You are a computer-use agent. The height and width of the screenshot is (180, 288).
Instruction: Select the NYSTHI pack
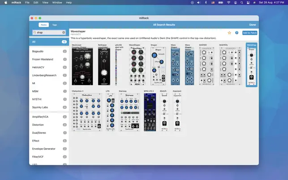pos(49,99)
